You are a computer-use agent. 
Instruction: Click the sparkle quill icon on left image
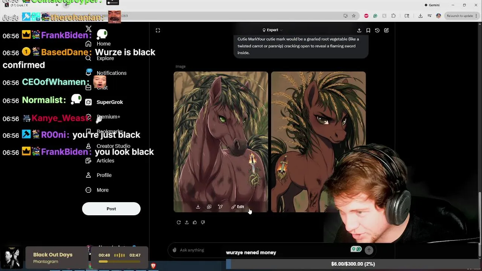pos(220,207)
